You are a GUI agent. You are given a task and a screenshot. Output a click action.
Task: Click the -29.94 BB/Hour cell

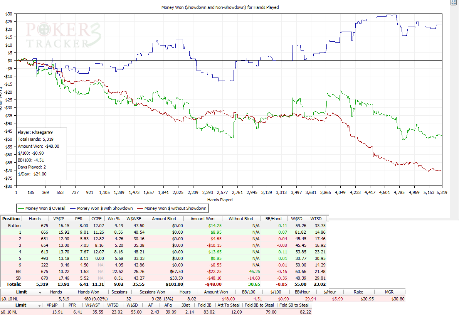click(x=310, y=299)
